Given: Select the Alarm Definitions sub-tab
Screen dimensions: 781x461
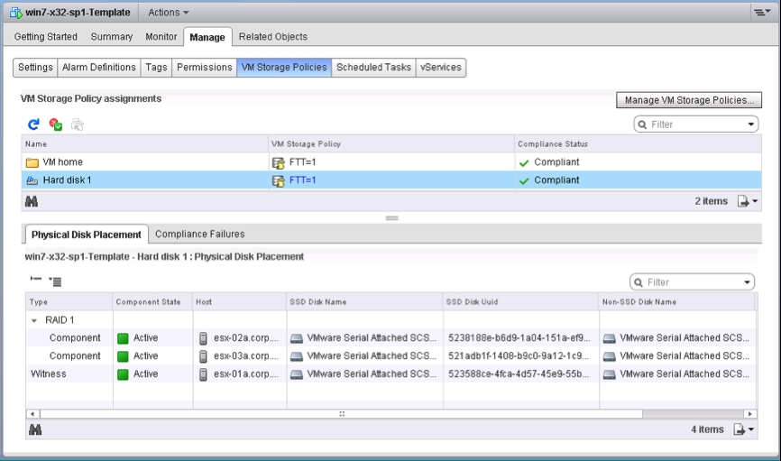Looking at the screenshot, I should point(99,68).
